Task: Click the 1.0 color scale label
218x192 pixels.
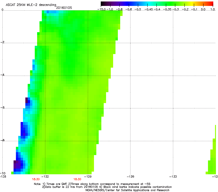Action: pos(213,9)
